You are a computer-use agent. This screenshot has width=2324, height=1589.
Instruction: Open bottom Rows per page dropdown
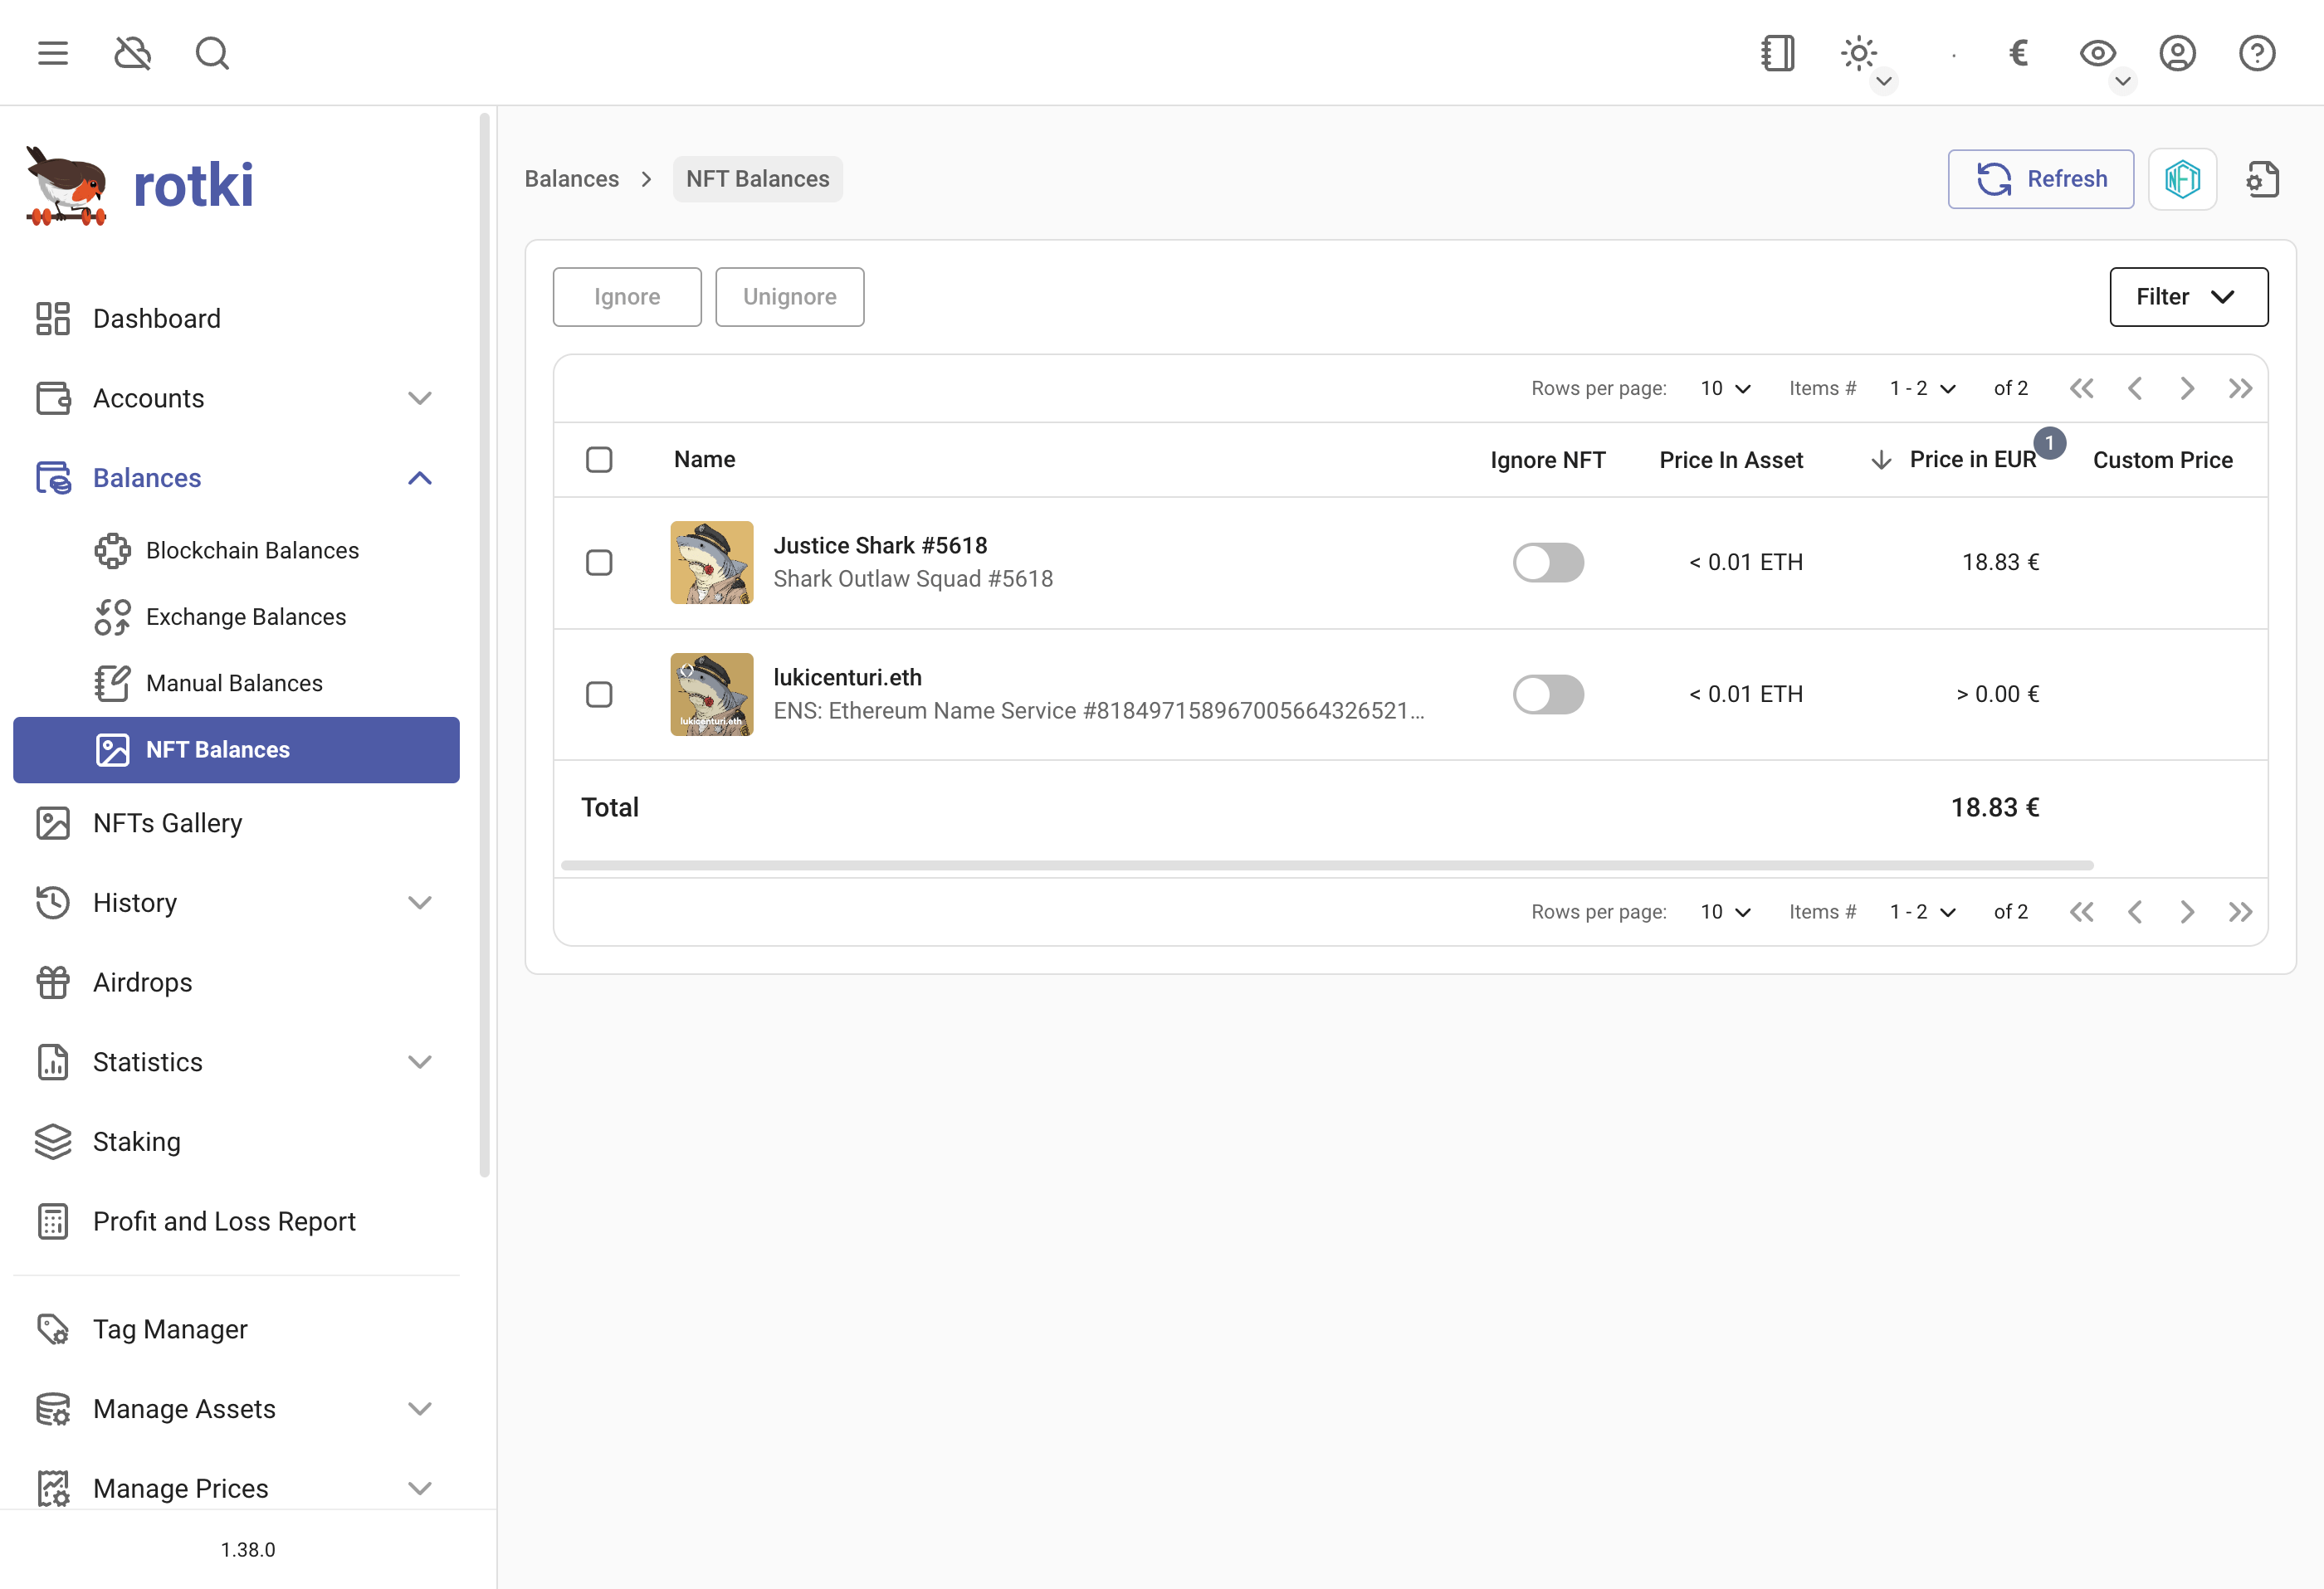point(1725,912)
